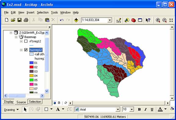
Task: Launch ArcCatalog icon in toolbar
Action: click(127, 20)
